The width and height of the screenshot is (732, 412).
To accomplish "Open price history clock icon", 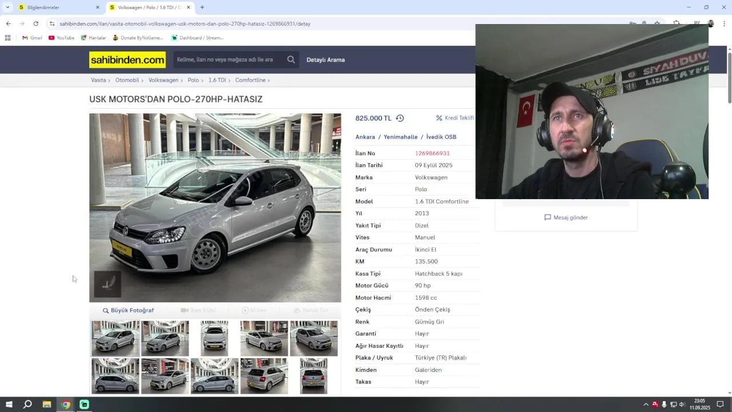I will coord(400,118).
